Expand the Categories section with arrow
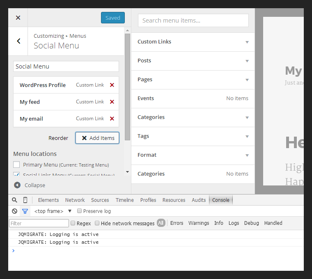Viewport: 312px width, 279px height. pyautogui.click(x=193, y=117)
